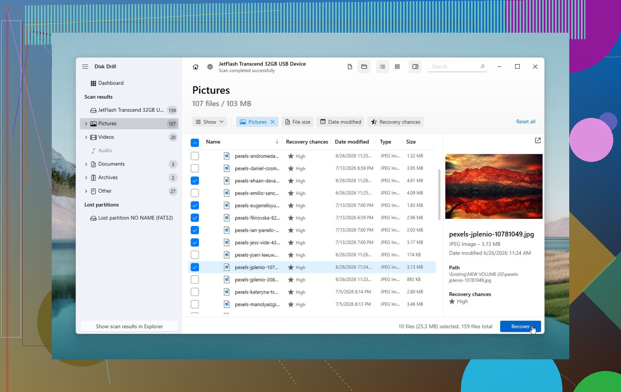Toggle the preview panel icon
Image resolution: width=621 pixels, height=392 pixels.
tap(415, 67)
